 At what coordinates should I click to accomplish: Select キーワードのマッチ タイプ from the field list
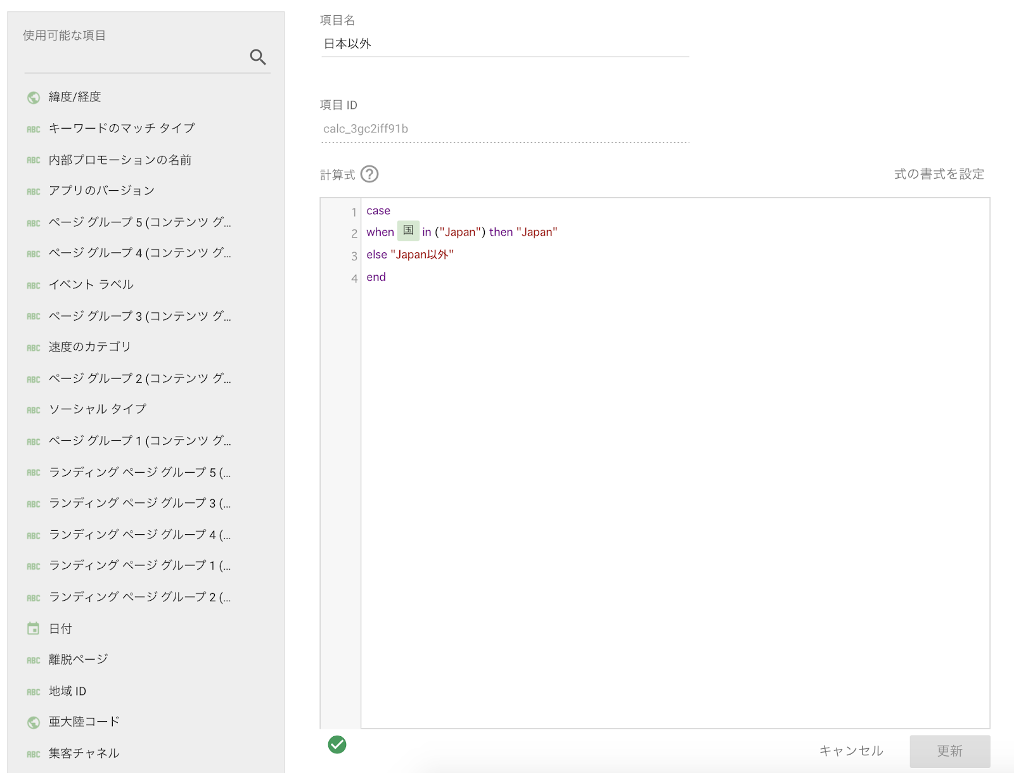122,128
